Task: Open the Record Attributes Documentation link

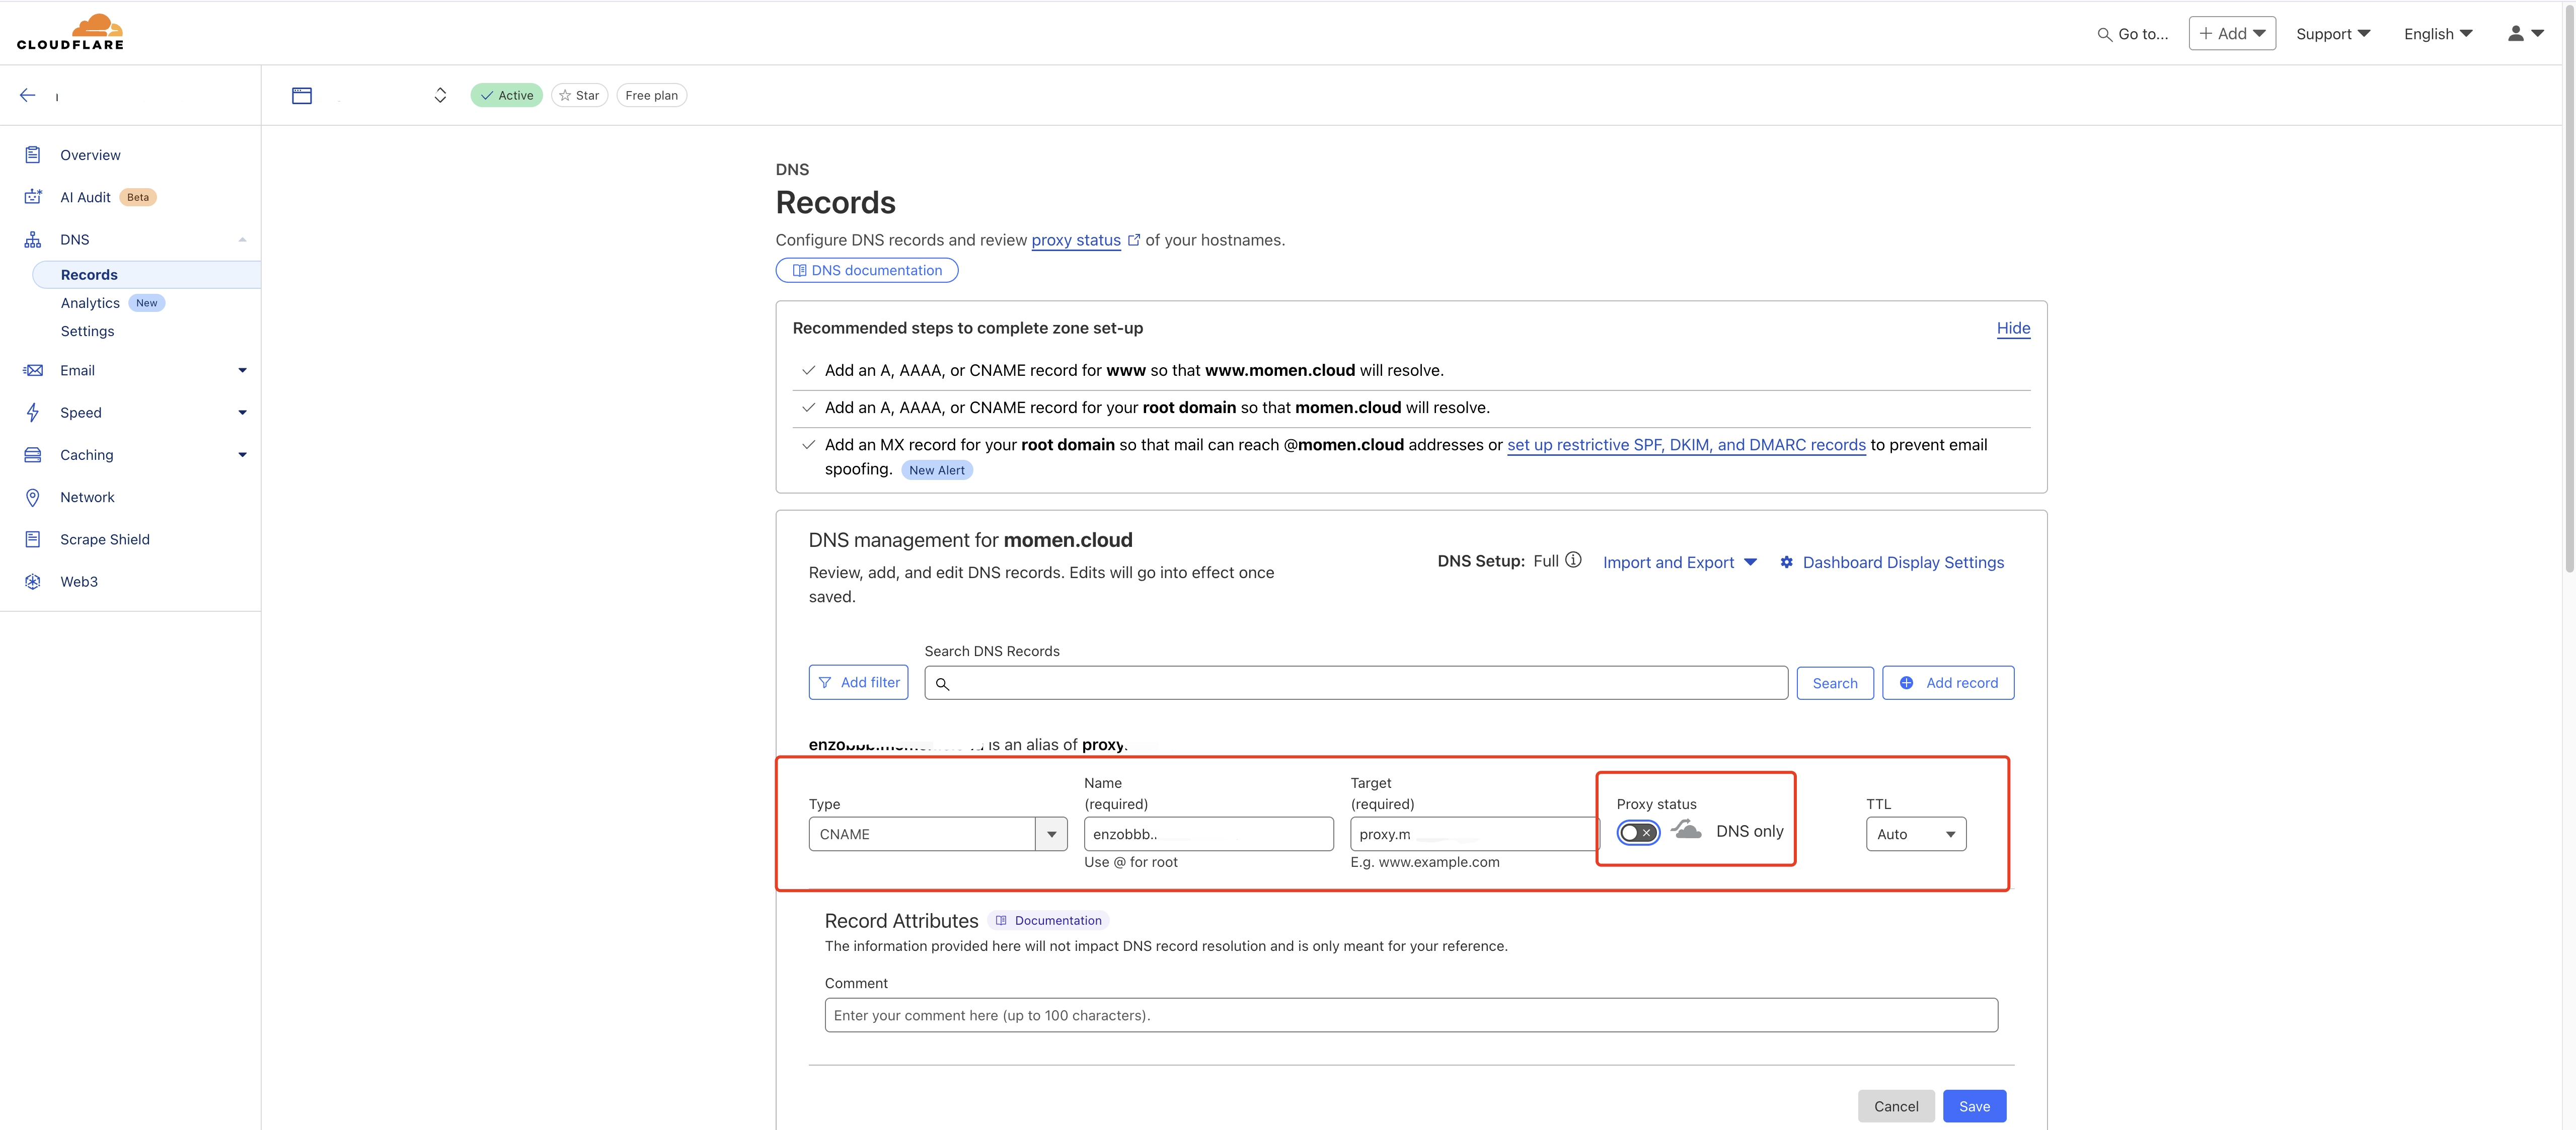Action: pyautogui.click(x=1049, y=920)
